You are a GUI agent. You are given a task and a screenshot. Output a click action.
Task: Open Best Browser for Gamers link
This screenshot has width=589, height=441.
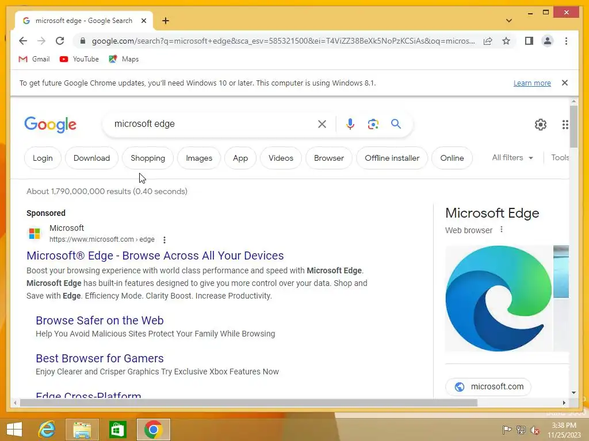point(100,358)
